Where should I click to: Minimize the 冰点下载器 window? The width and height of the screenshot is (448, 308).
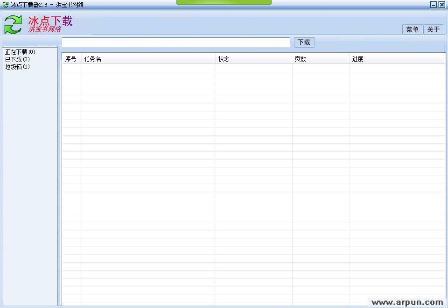433,5
